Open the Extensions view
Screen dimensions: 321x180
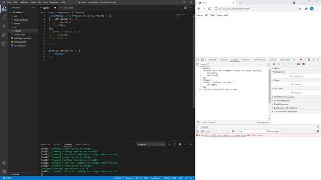pyautogui.click(x=4, y=44)
